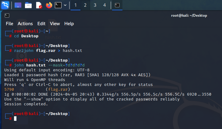This screenshot has width=222, height=129.
Task: Click the show desktop panel icon
Action: (x=18, y=5)
